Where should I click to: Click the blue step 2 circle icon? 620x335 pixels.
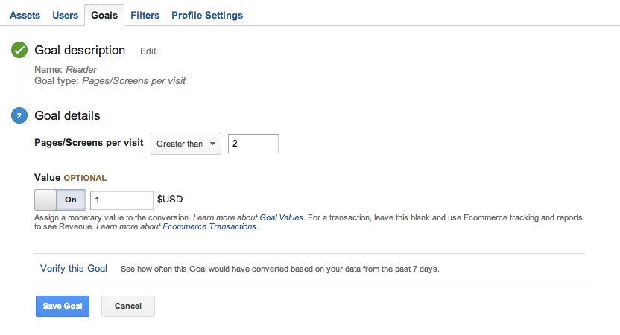click(19, 116)
